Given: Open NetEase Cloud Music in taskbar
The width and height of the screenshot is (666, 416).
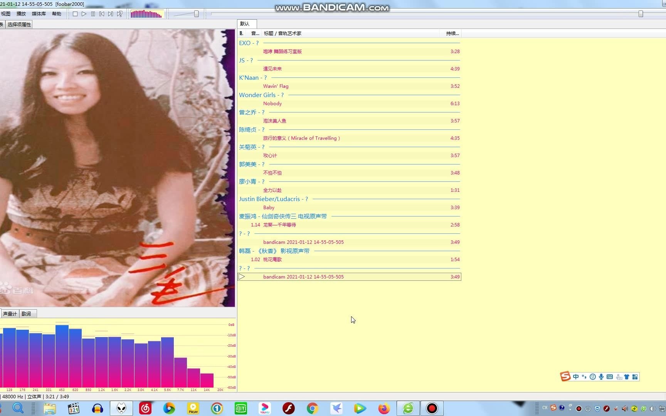Looking at the screenshot, I should coord(145,408).
